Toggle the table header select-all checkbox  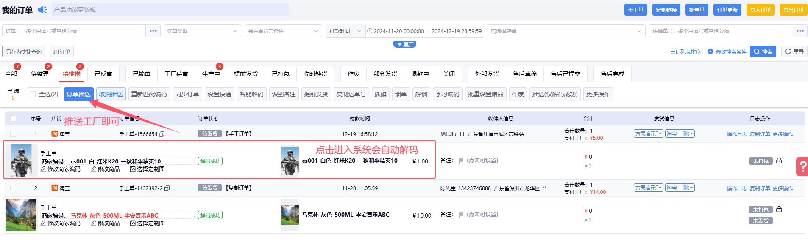[x=13, y=118]
